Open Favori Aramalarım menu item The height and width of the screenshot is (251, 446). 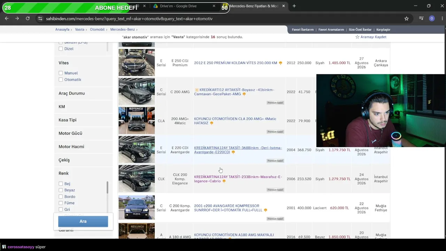331,30
